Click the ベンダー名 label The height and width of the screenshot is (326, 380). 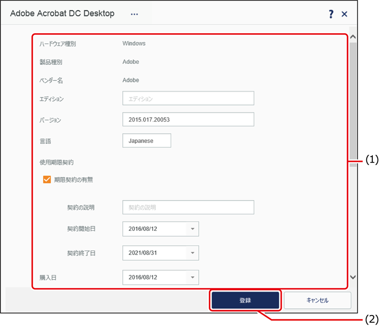(51, 80)
